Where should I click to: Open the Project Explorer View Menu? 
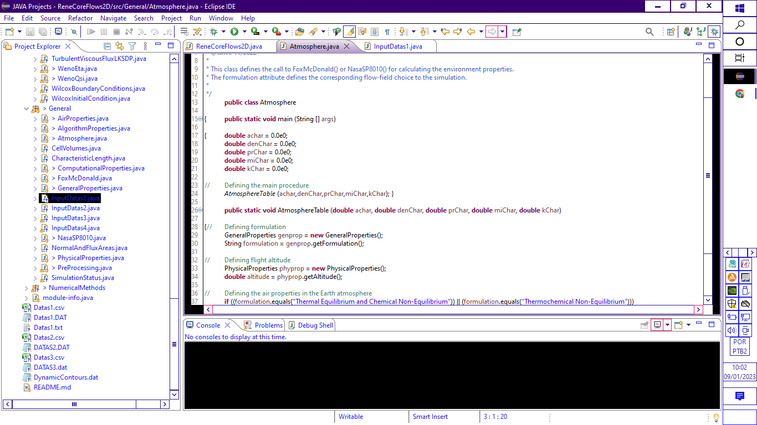(x=145, y=46)
